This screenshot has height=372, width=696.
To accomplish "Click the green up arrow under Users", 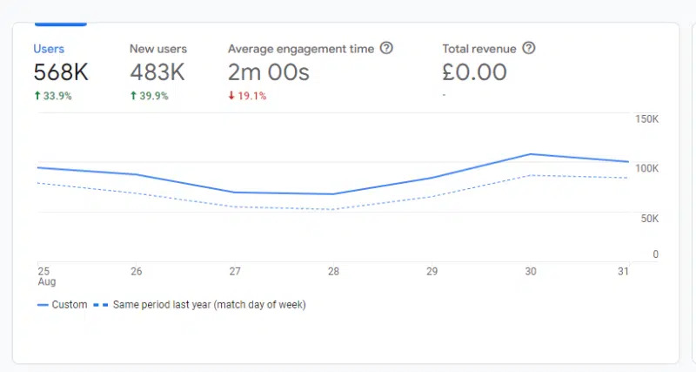I will (37, 96).
